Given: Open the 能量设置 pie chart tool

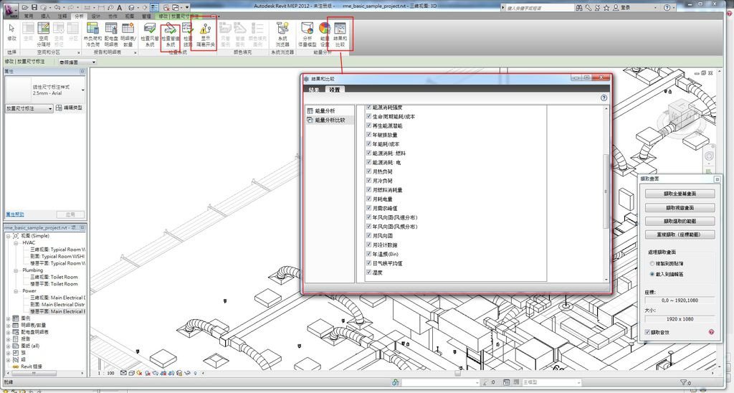Looking at the screenshot, I should 325,34.
